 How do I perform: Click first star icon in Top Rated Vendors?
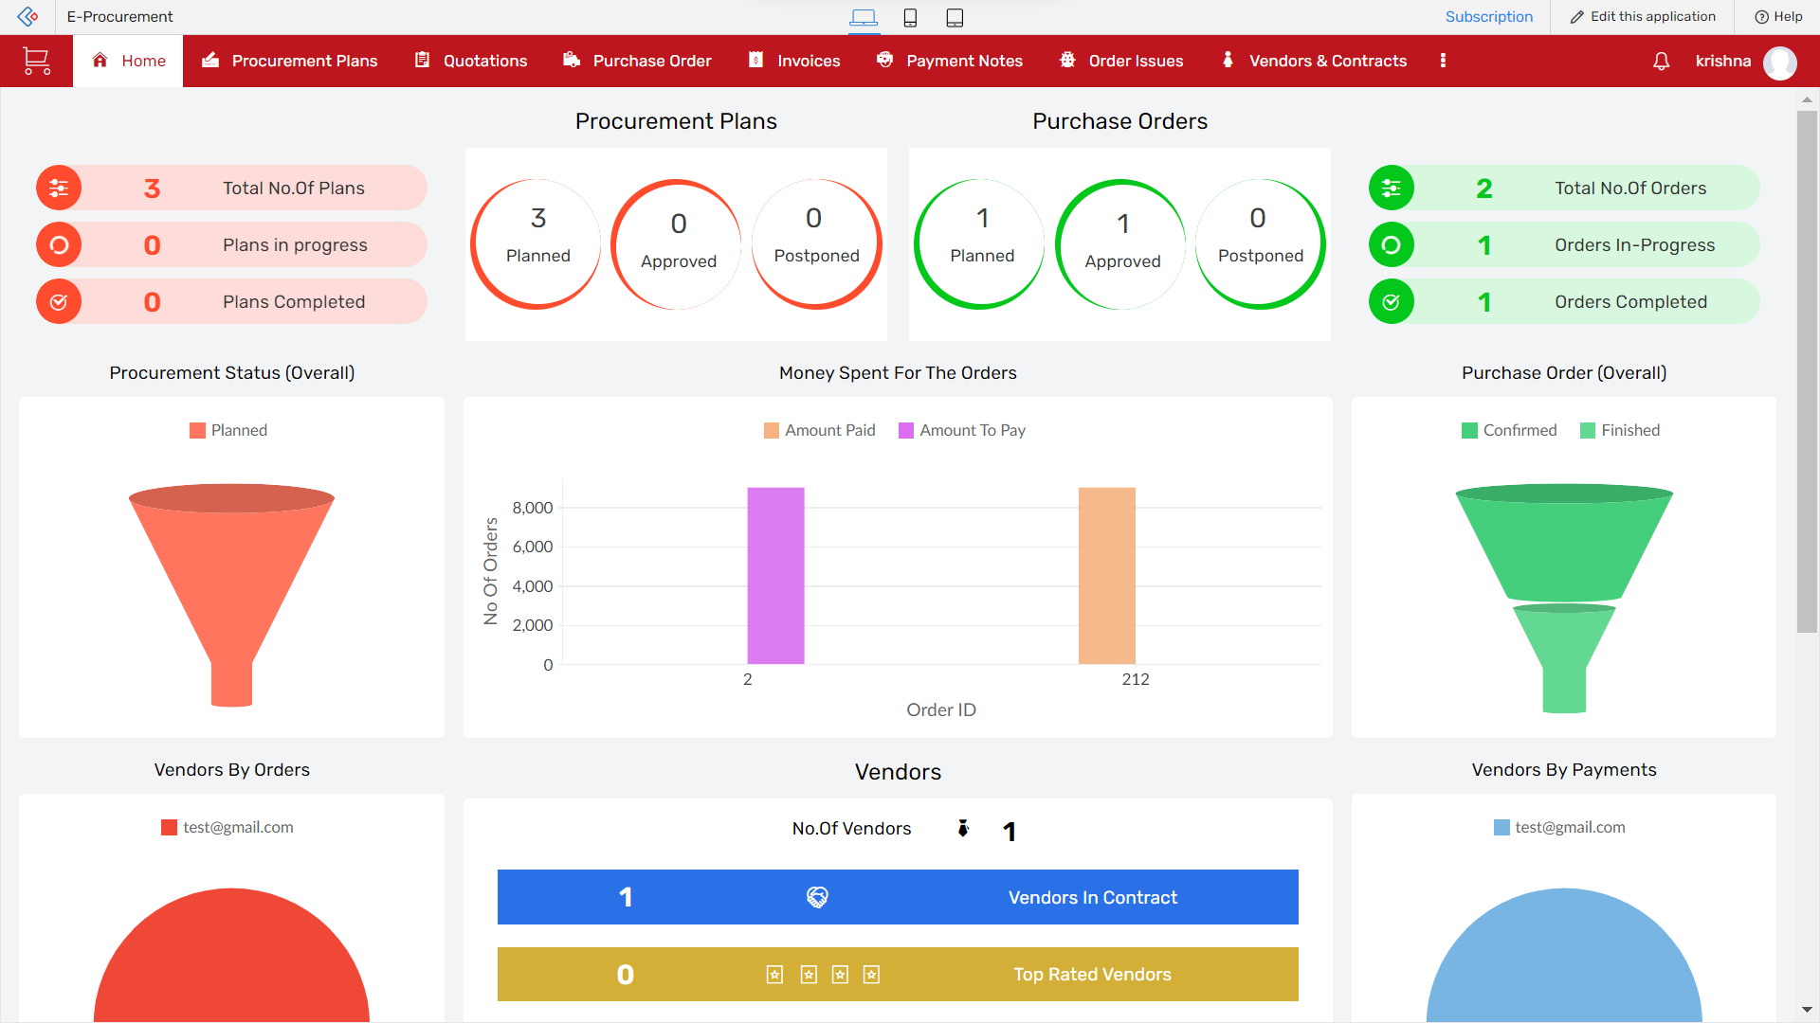click(x=774, y=975)
